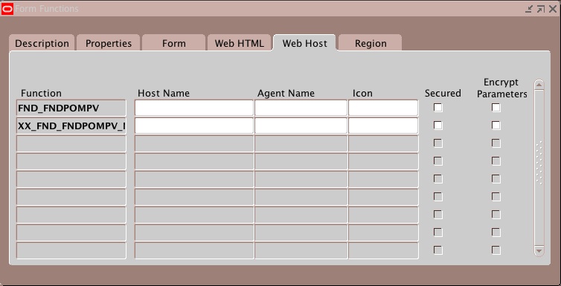
Task: Click the scrollbar down arrow
Action: [539, 250]
